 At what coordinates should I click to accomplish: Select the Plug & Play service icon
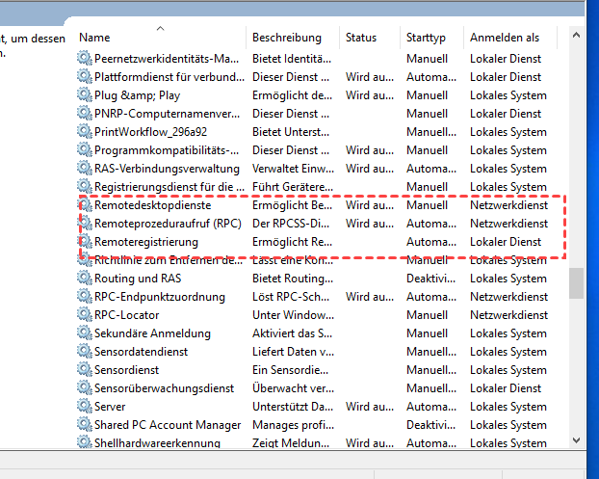click(85, 95)
